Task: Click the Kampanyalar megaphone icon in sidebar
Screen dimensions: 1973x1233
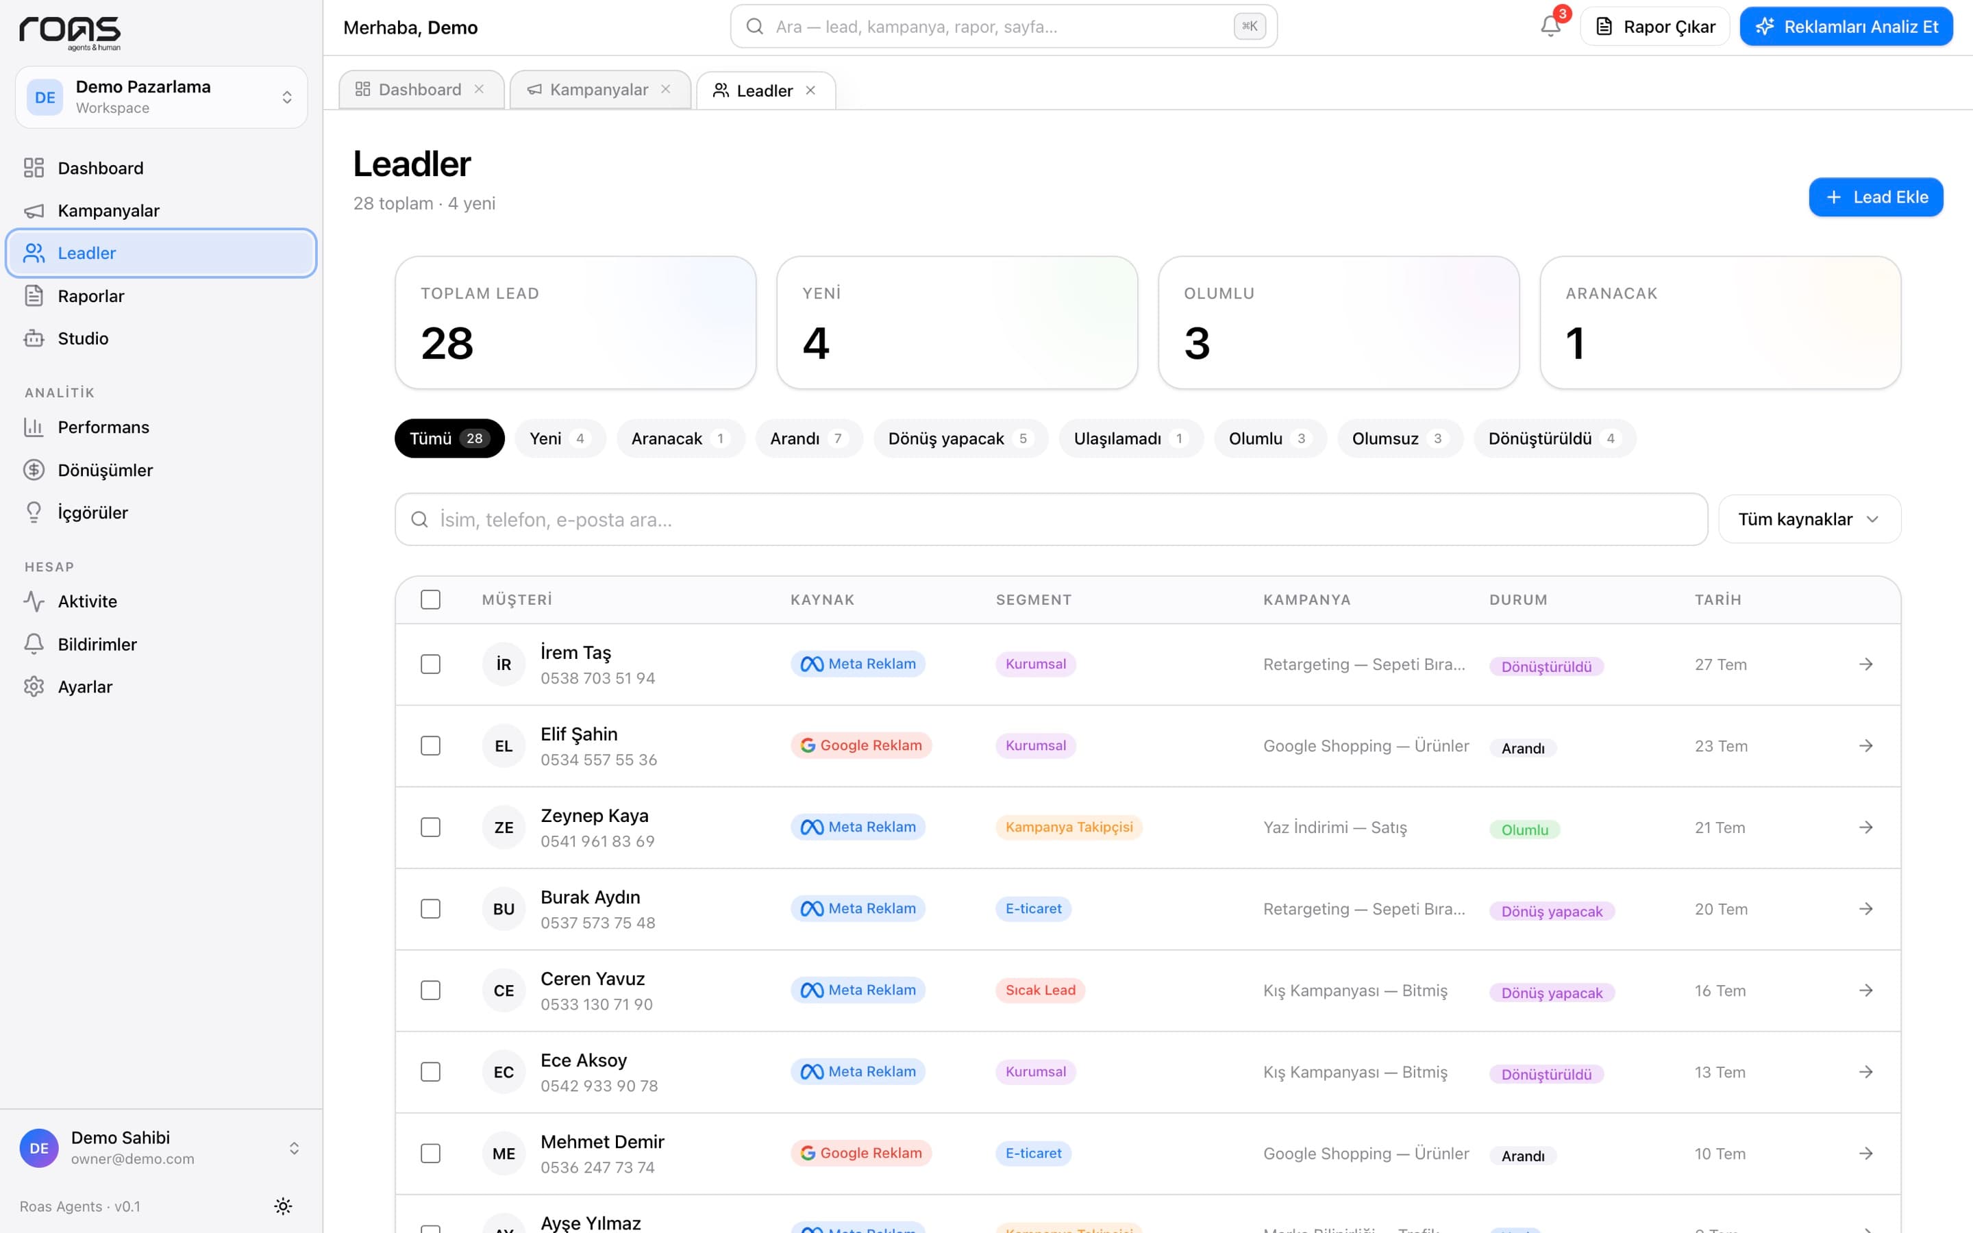Action: tap(34, 211)
